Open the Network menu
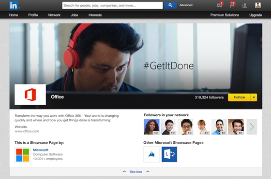This screenshot has height=179, width=271. click(54, 15)
